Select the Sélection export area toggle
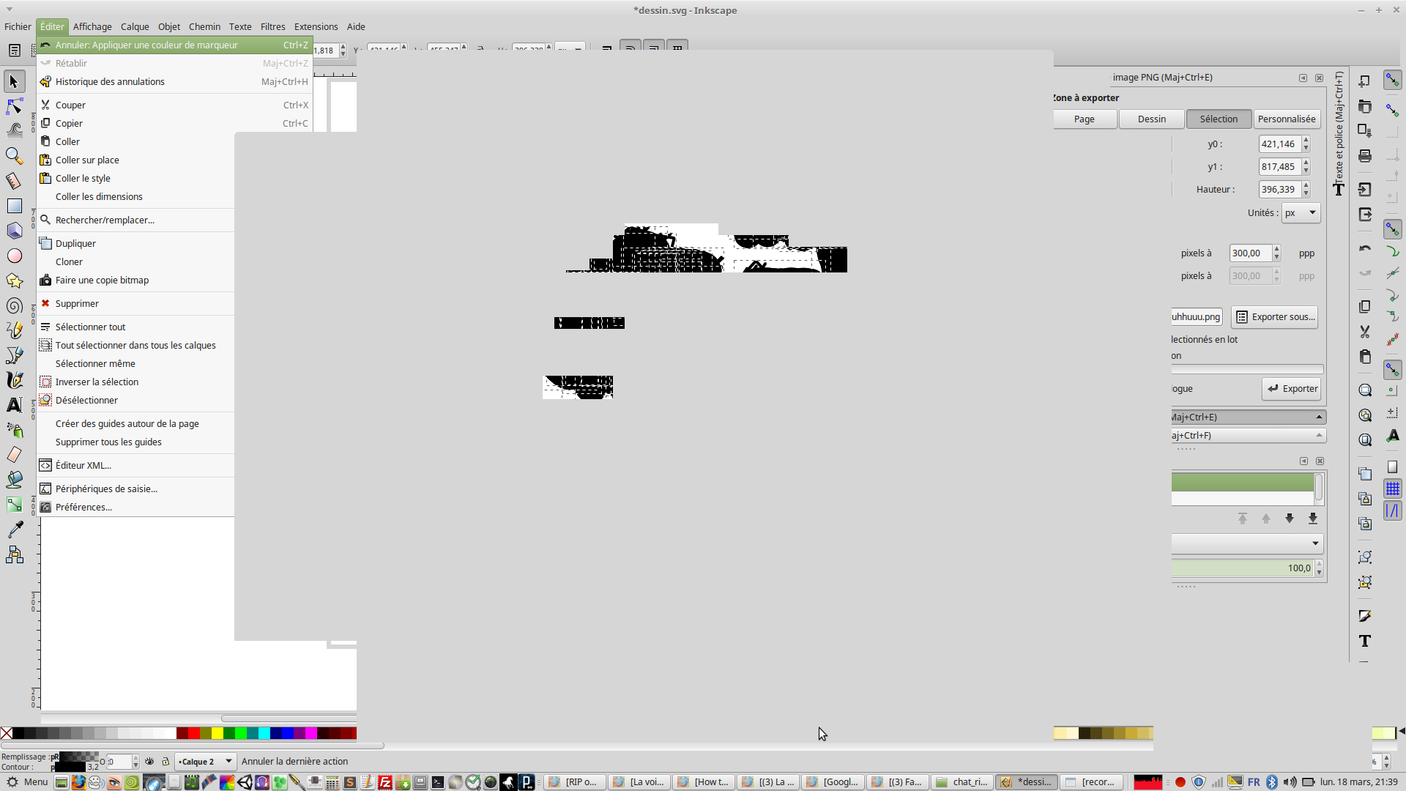1406x791 pixels. tap(1219, 119)
